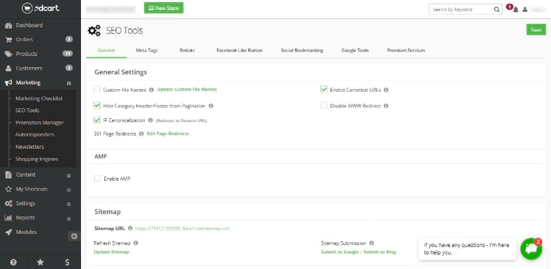Screen dimensions: 551x269
Task: Open the live chat bubble icon
Action: [530, 248]
